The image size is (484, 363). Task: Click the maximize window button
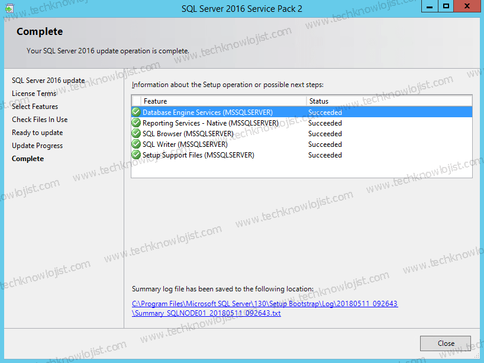pyautogui.click(x=447, y=7)
